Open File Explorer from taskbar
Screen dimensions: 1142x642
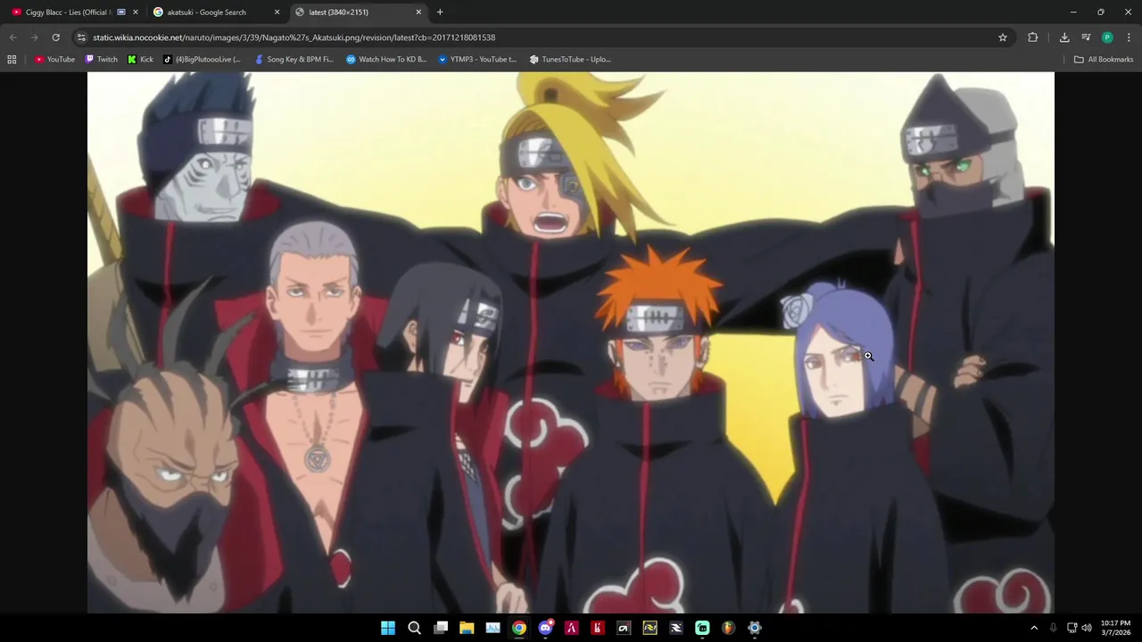click(x=467, y=628)
